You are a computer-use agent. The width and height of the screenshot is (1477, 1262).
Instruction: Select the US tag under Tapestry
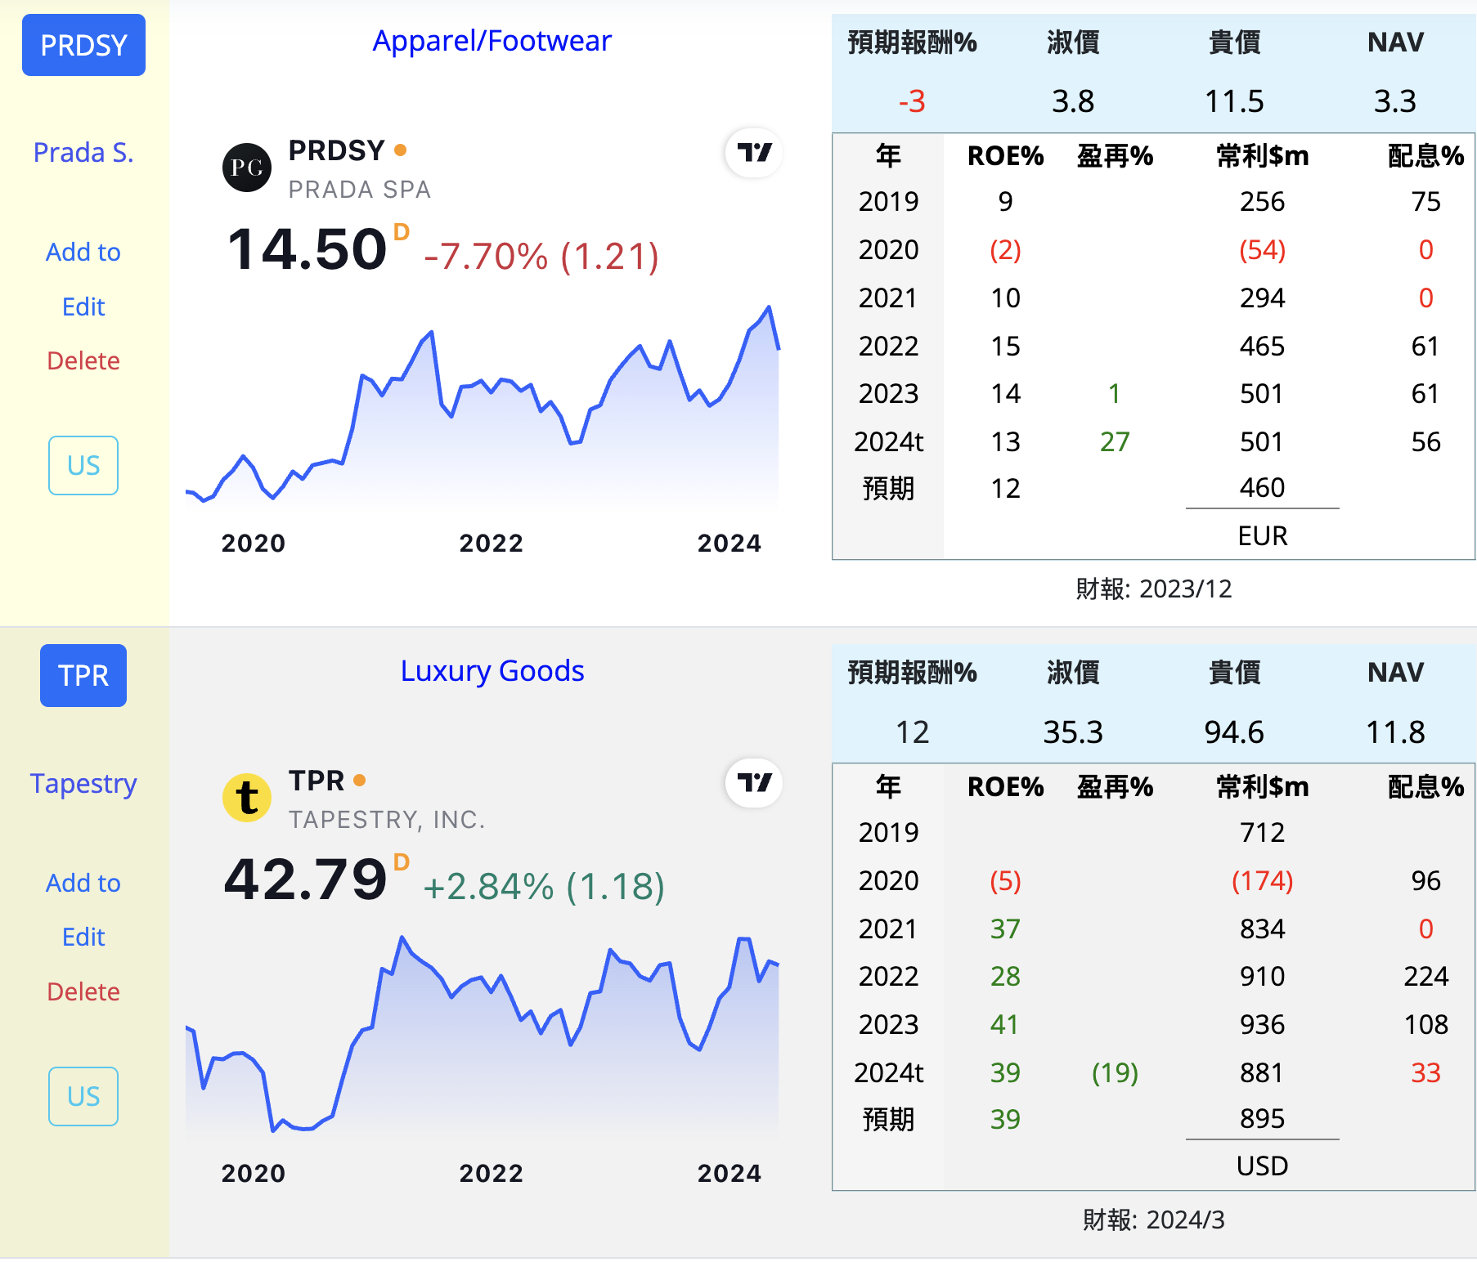pos(83,1096)
